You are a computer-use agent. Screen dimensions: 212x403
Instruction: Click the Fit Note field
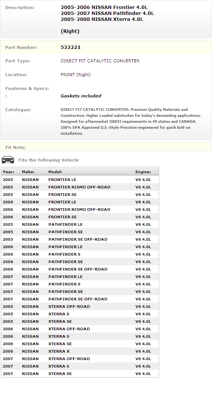106,147
